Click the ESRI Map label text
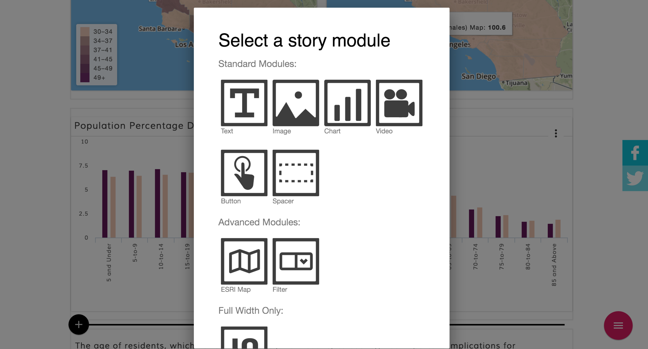648x349 pixels. point(236,289)
